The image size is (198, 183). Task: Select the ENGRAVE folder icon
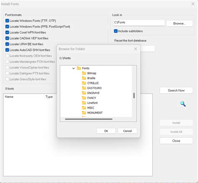click(84, 93)
